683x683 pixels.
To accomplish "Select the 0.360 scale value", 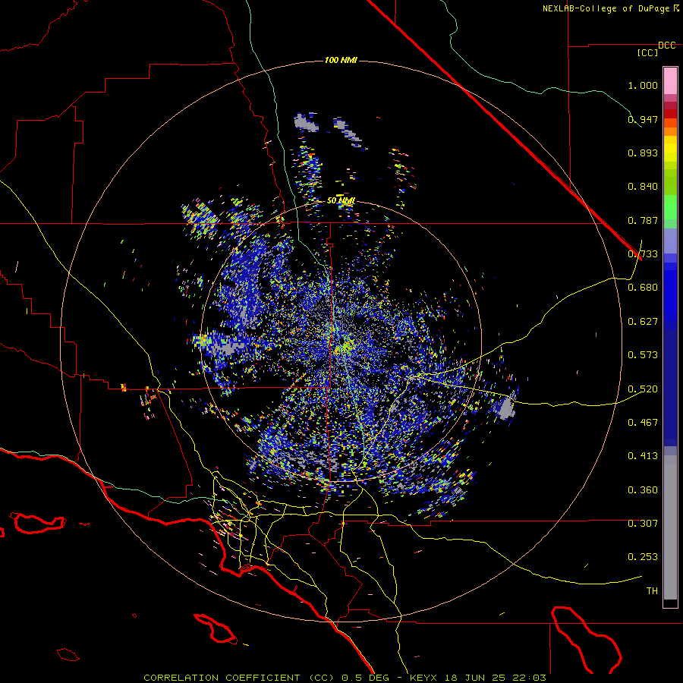I will coord(643,490).
